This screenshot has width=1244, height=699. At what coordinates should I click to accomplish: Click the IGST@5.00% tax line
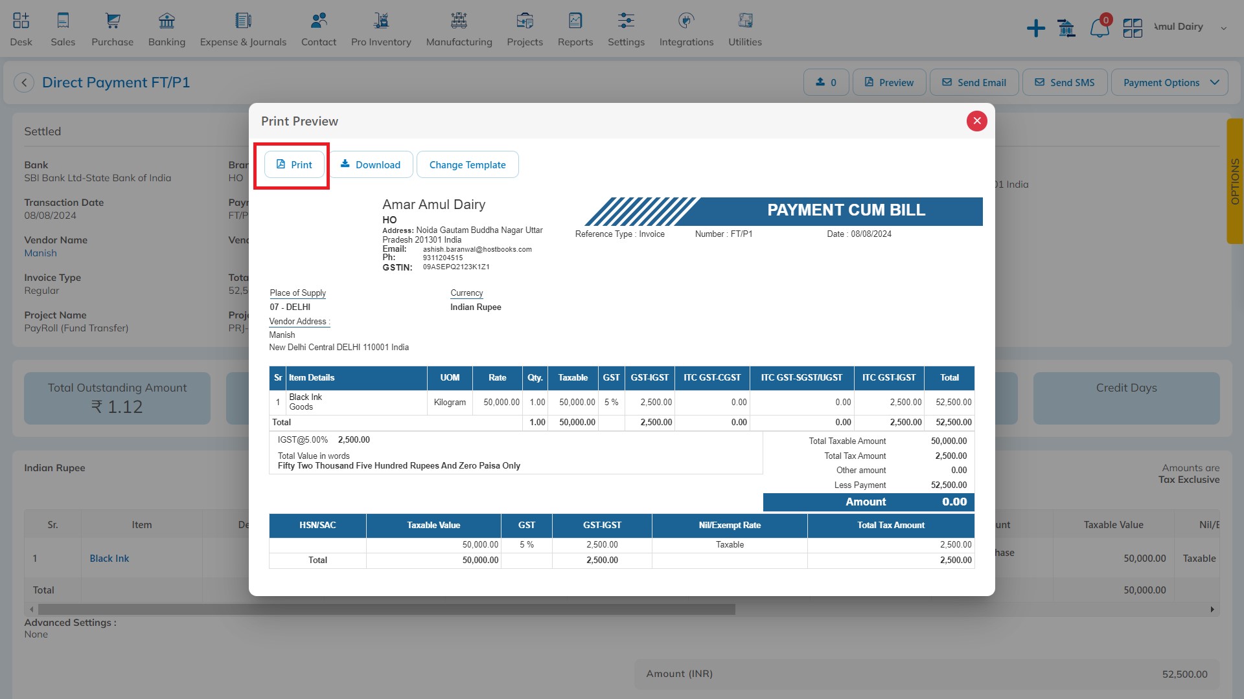(x=324, y=439)
